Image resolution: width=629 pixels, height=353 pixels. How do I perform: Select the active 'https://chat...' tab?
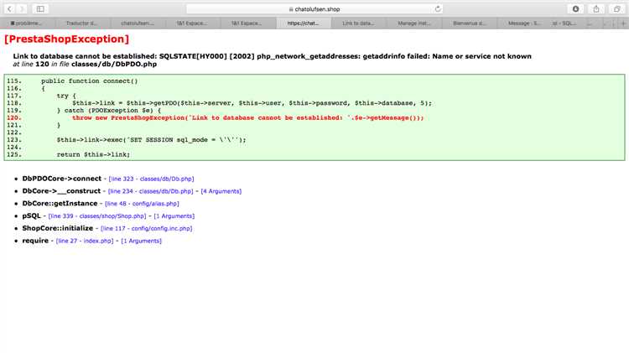point(304,23)
